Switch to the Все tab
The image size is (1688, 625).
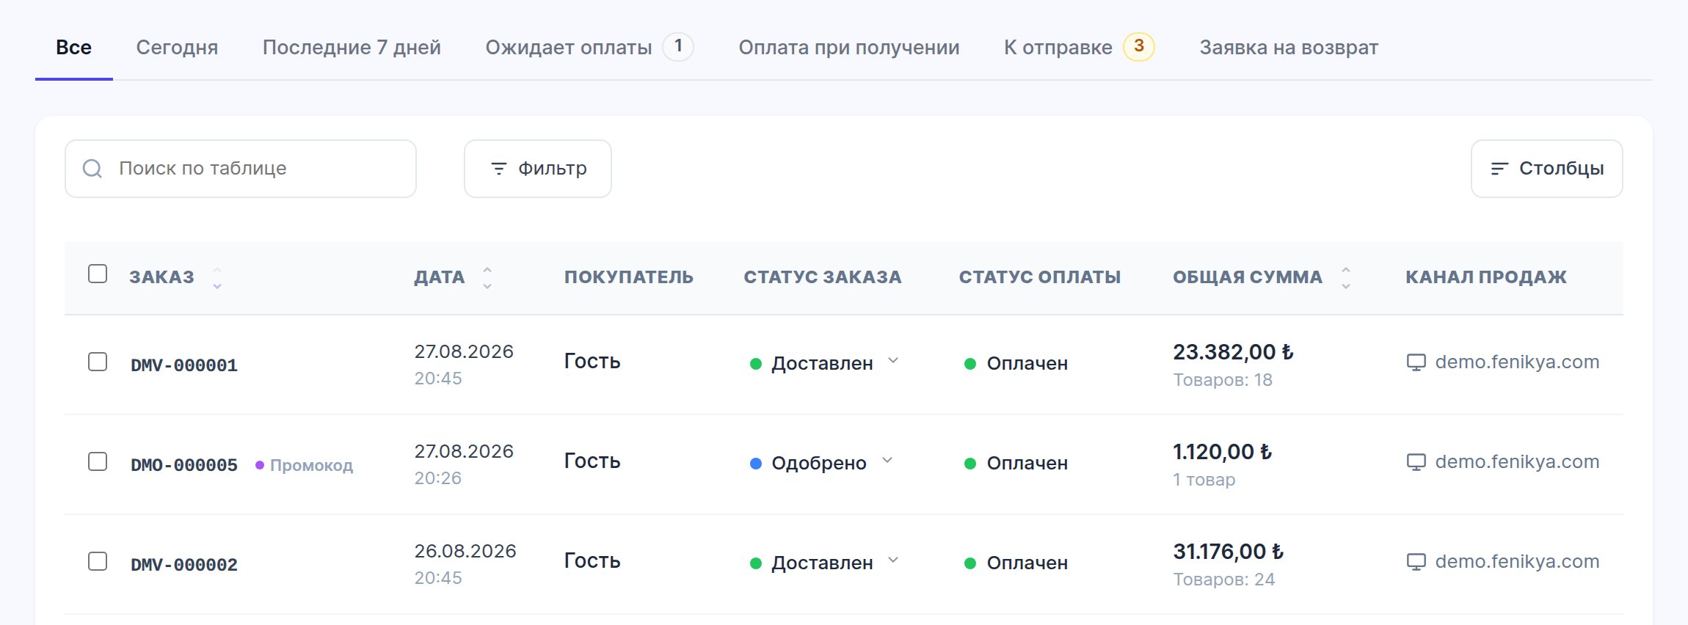pos(74,48)
